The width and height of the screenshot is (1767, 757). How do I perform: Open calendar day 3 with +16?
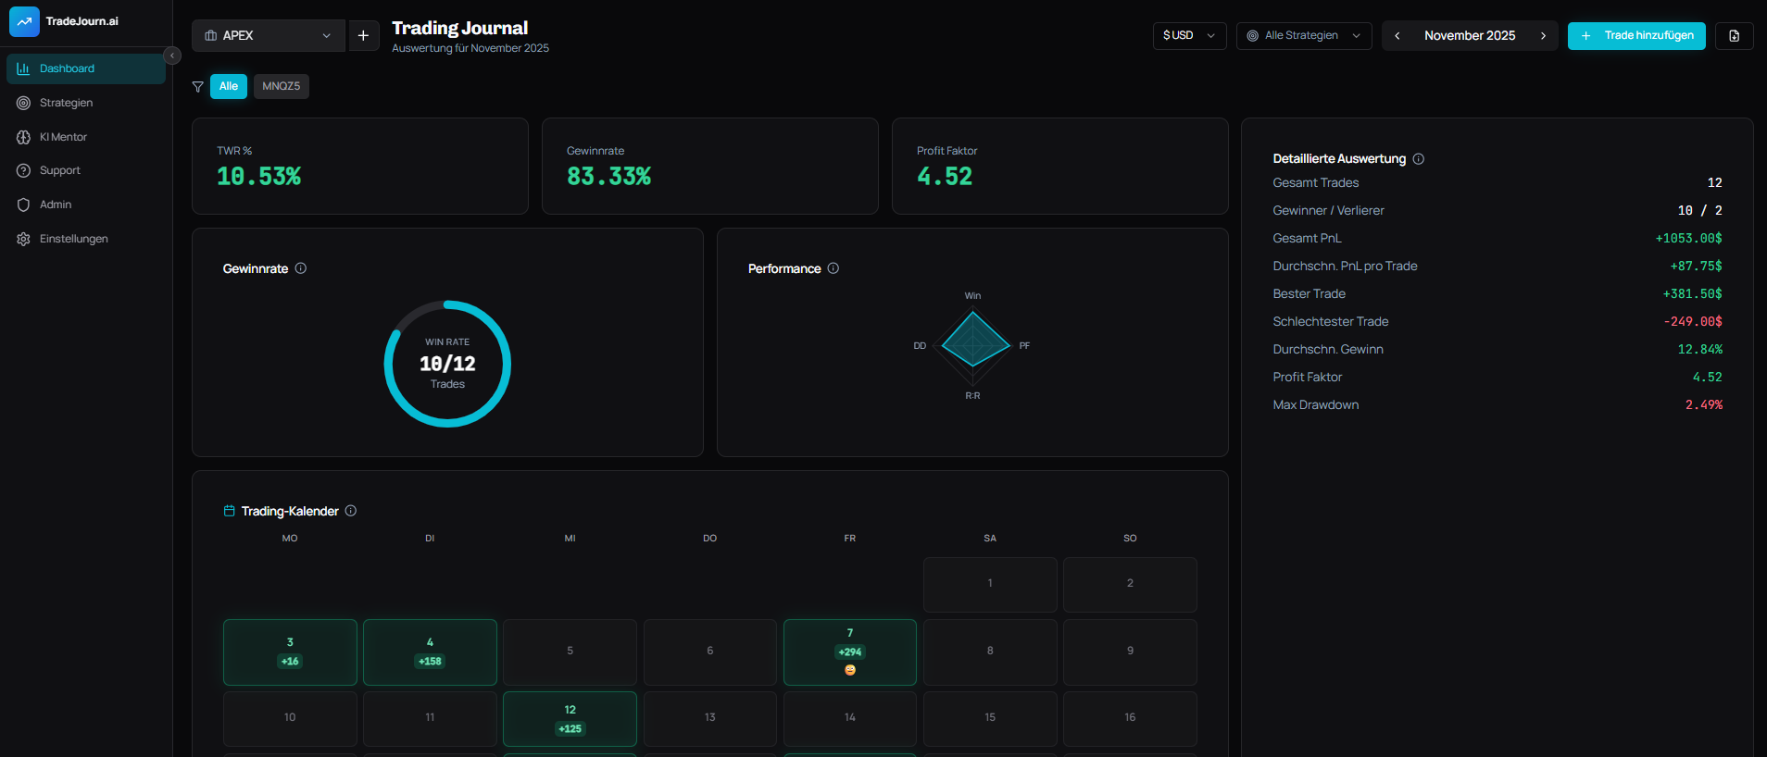click(290, 652)
